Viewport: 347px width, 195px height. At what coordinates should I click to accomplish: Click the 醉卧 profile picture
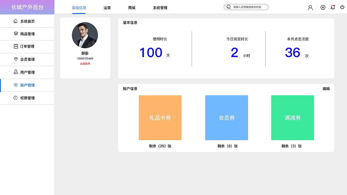point(85,35)
